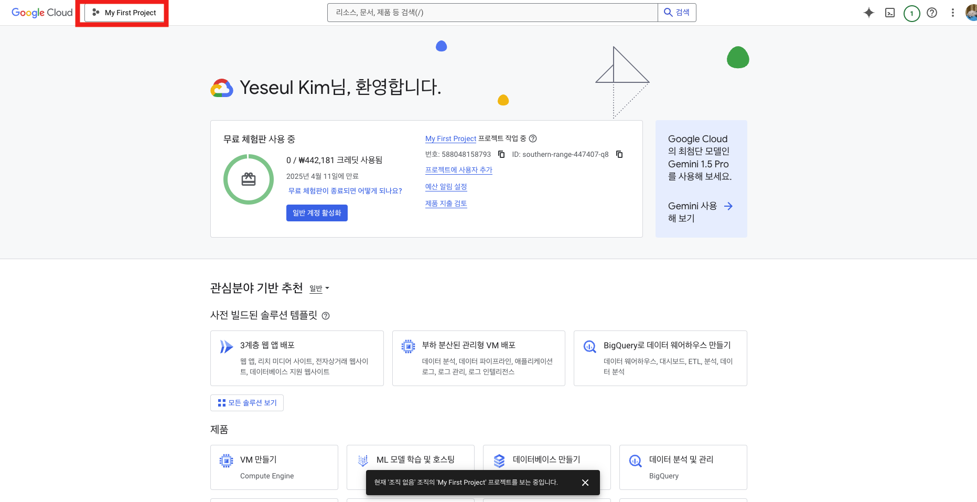Copy the project ID southern-range-447407-q8
The height and width of the screenshot is (502, 977).
pos(619,154)
